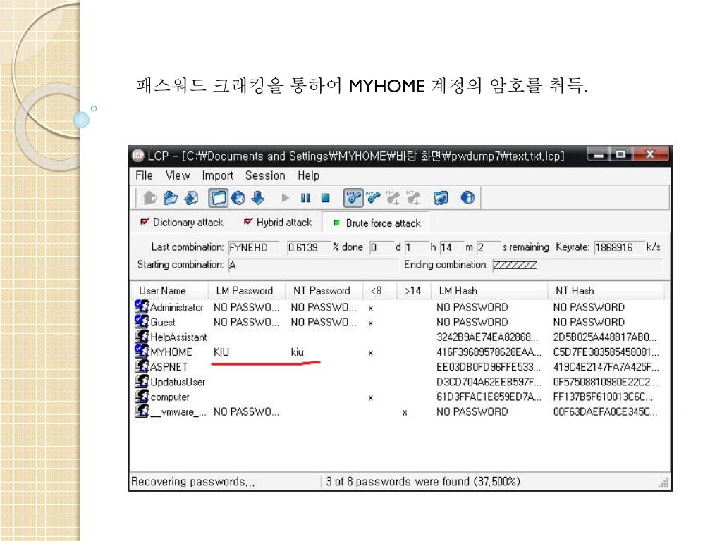Click LM hash 416F39689578628EAA...
This screenshot has height=541, width=722.
489,352
